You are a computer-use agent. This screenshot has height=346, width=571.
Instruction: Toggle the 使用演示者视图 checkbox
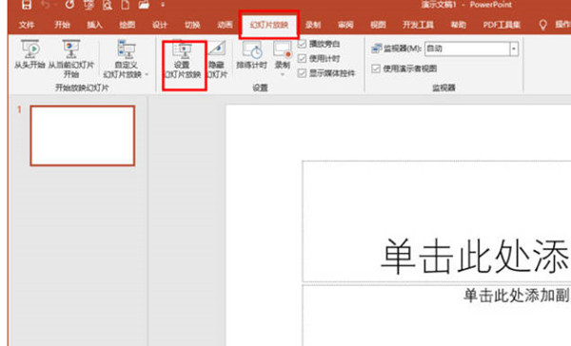376,68
